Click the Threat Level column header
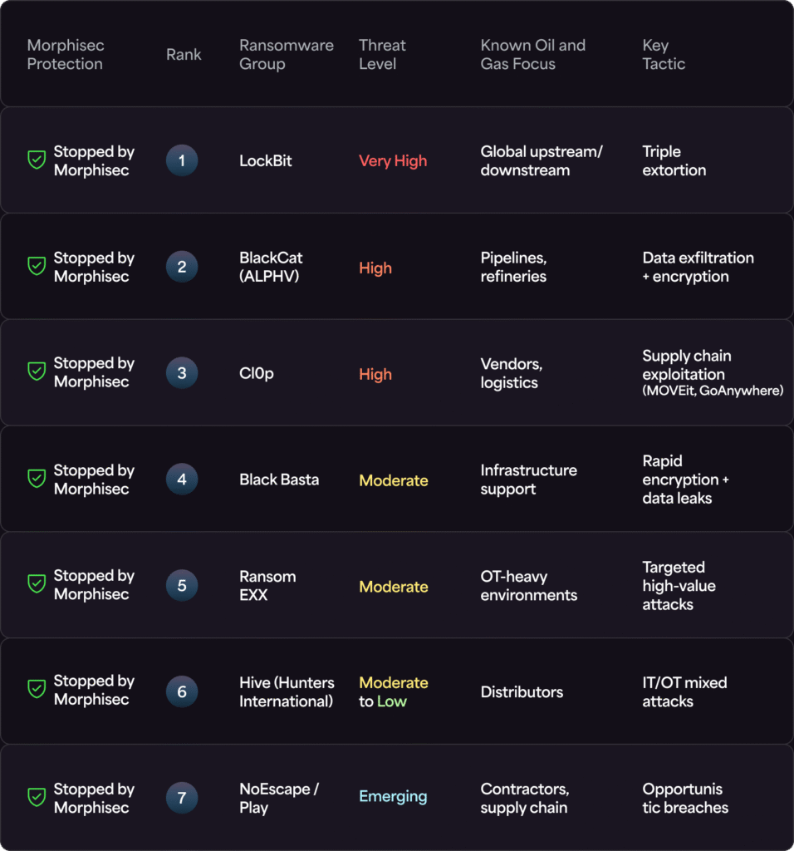The height and width of the screenshot is (851, 794). pyautogui.click(x=382, y=54)
